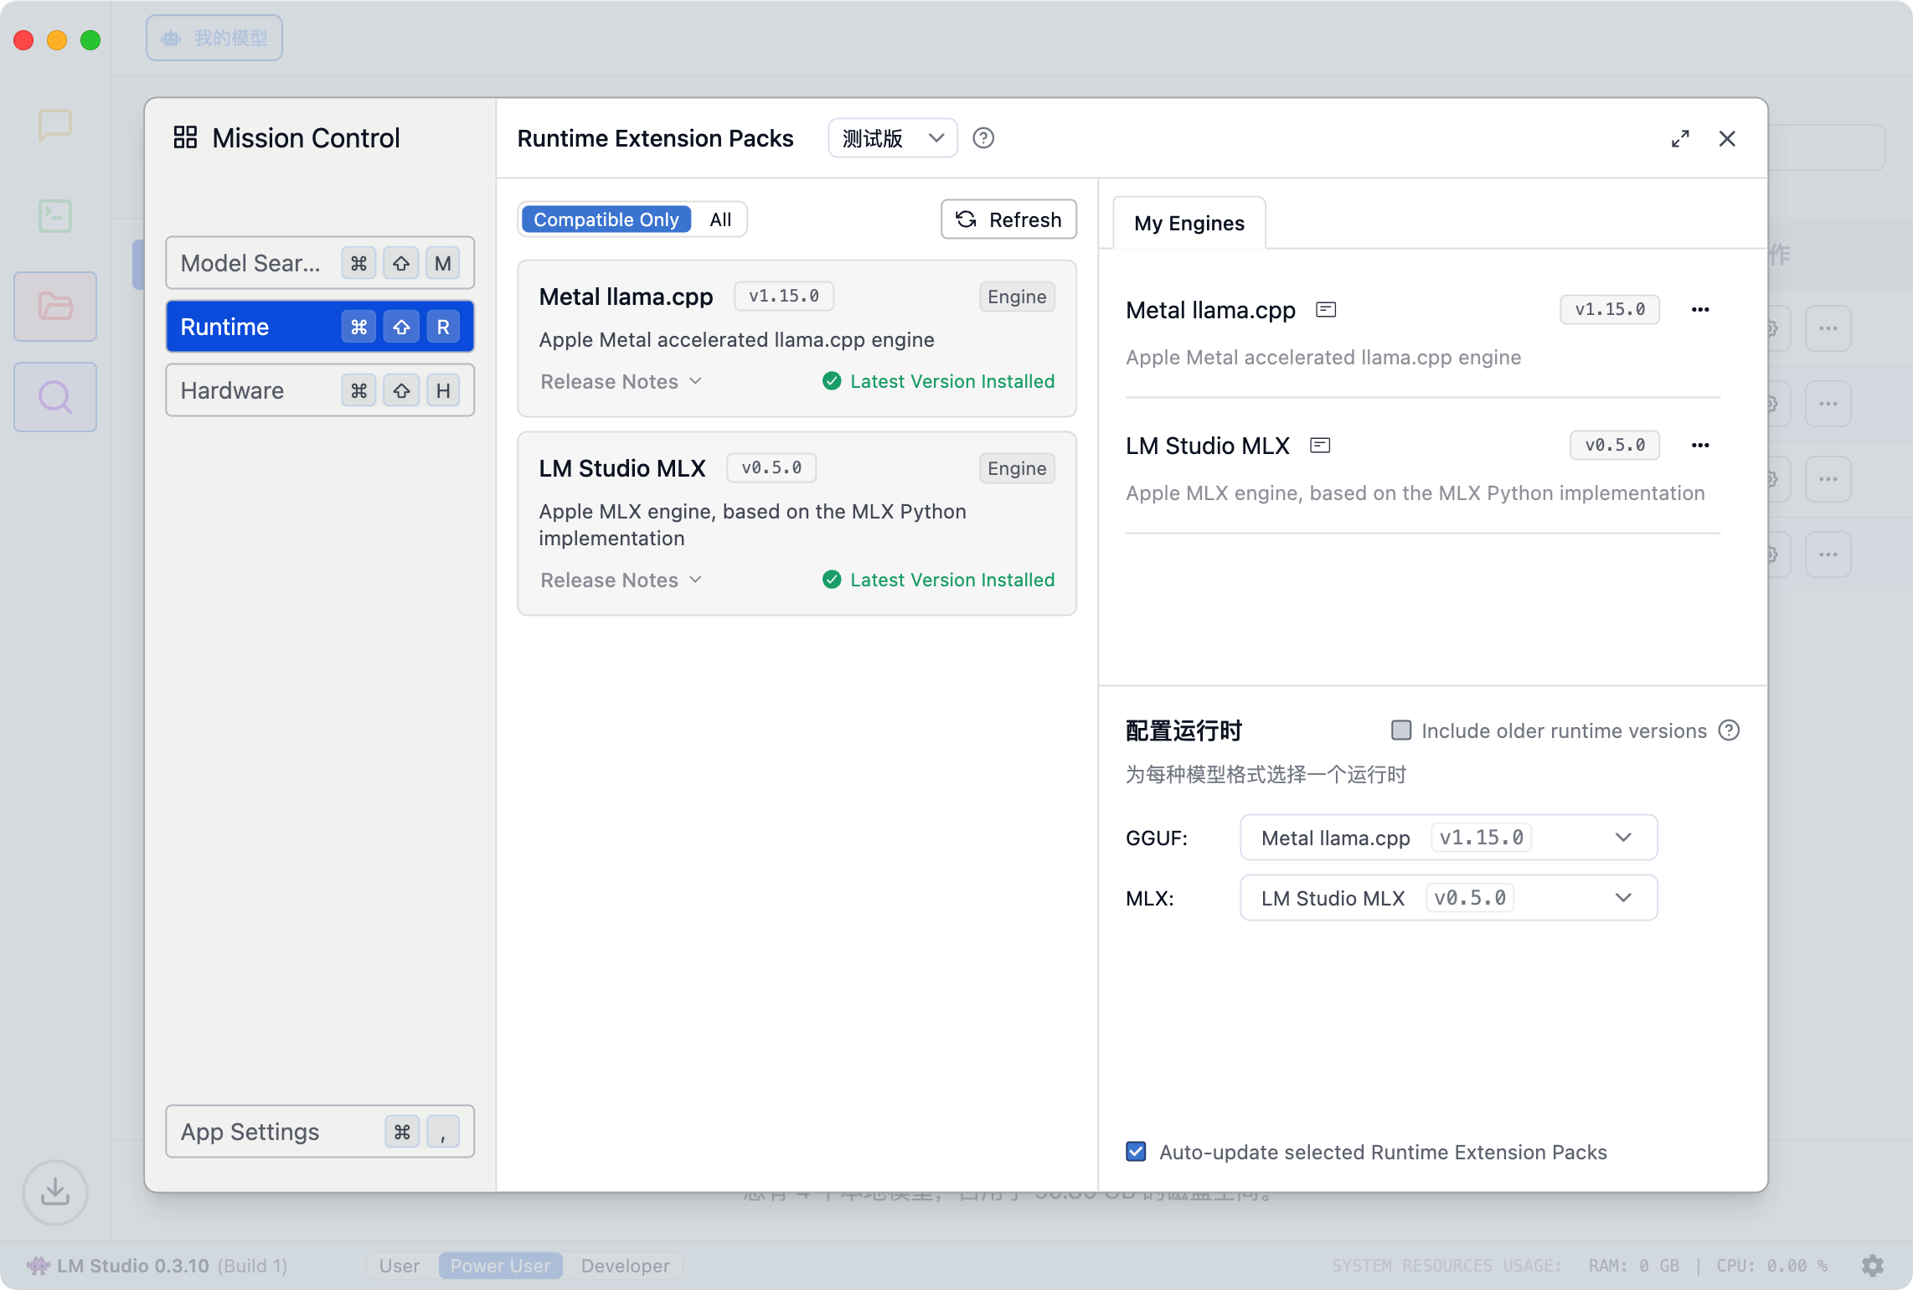Click the LM Studio 0.3.10 version text
Screen dimensions: 1913x1290
coord(133,1265)
